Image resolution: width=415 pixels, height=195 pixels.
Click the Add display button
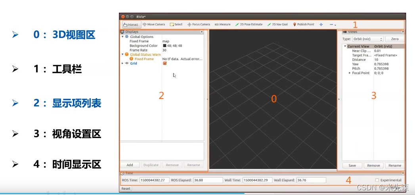[x=130, y=165]
